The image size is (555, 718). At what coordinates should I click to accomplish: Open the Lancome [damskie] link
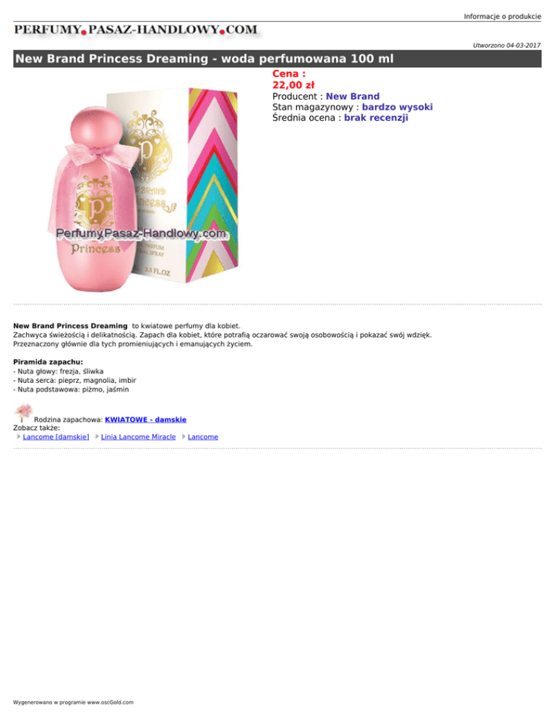(x=56, y=437)
